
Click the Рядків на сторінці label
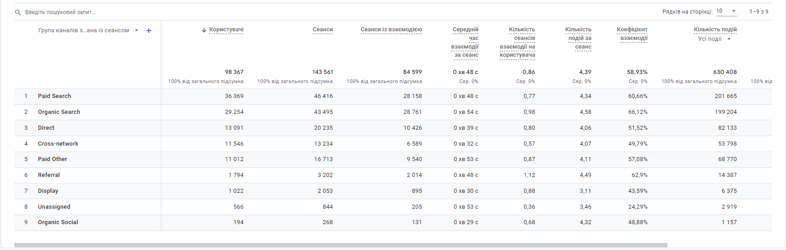(687, 12)
